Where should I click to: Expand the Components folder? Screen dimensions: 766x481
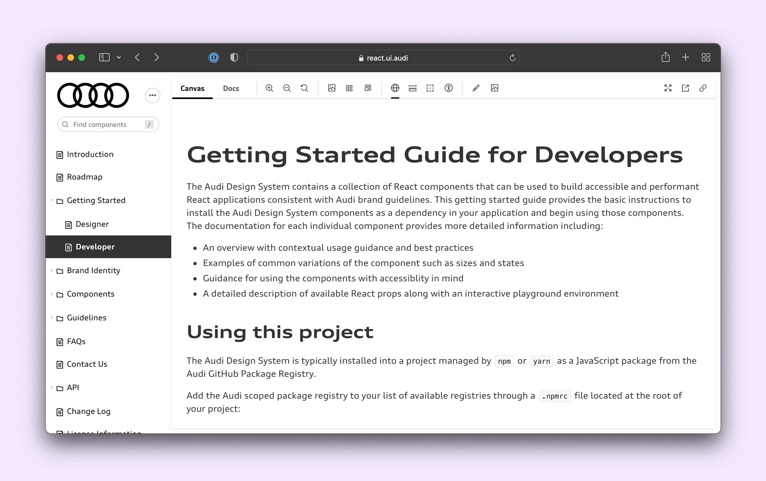pyautogui.click(x=90, y=294)
